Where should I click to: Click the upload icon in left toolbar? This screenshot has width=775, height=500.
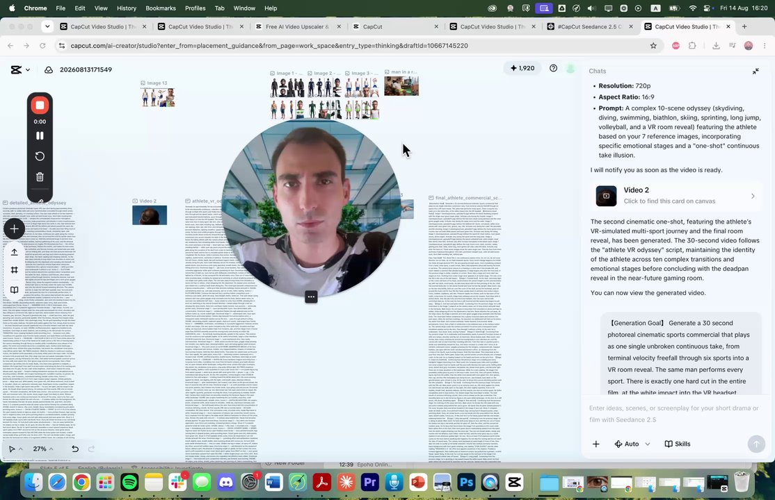15,251
